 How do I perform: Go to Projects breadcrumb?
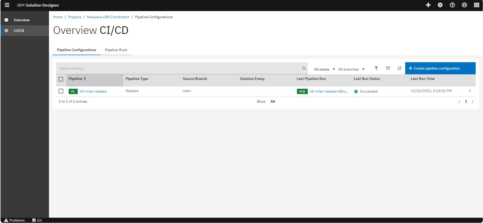coord(75,17)
